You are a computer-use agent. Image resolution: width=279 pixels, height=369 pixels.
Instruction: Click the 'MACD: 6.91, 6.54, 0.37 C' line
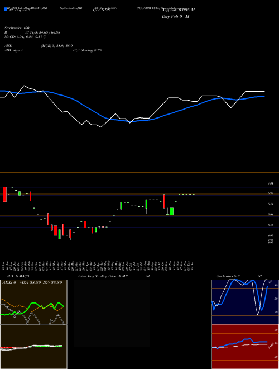coord(25,37)
